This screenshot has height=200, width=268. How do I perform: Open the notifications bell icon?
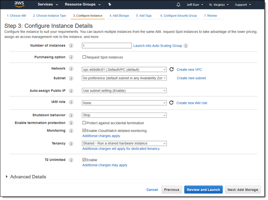click(x=178, y=5)
